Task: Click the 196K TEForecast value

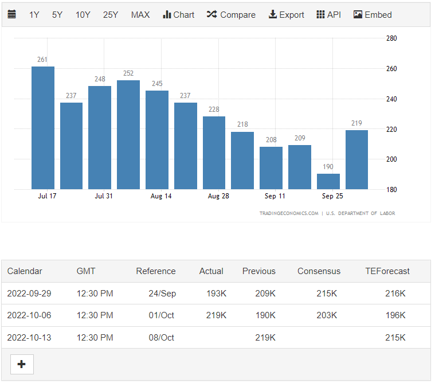Action: coord(395,315)
